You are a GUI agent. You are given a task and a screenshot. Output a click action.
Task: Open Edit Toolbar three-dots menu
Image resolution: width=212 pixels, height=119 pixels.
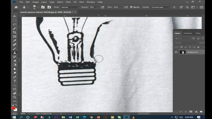15,101
